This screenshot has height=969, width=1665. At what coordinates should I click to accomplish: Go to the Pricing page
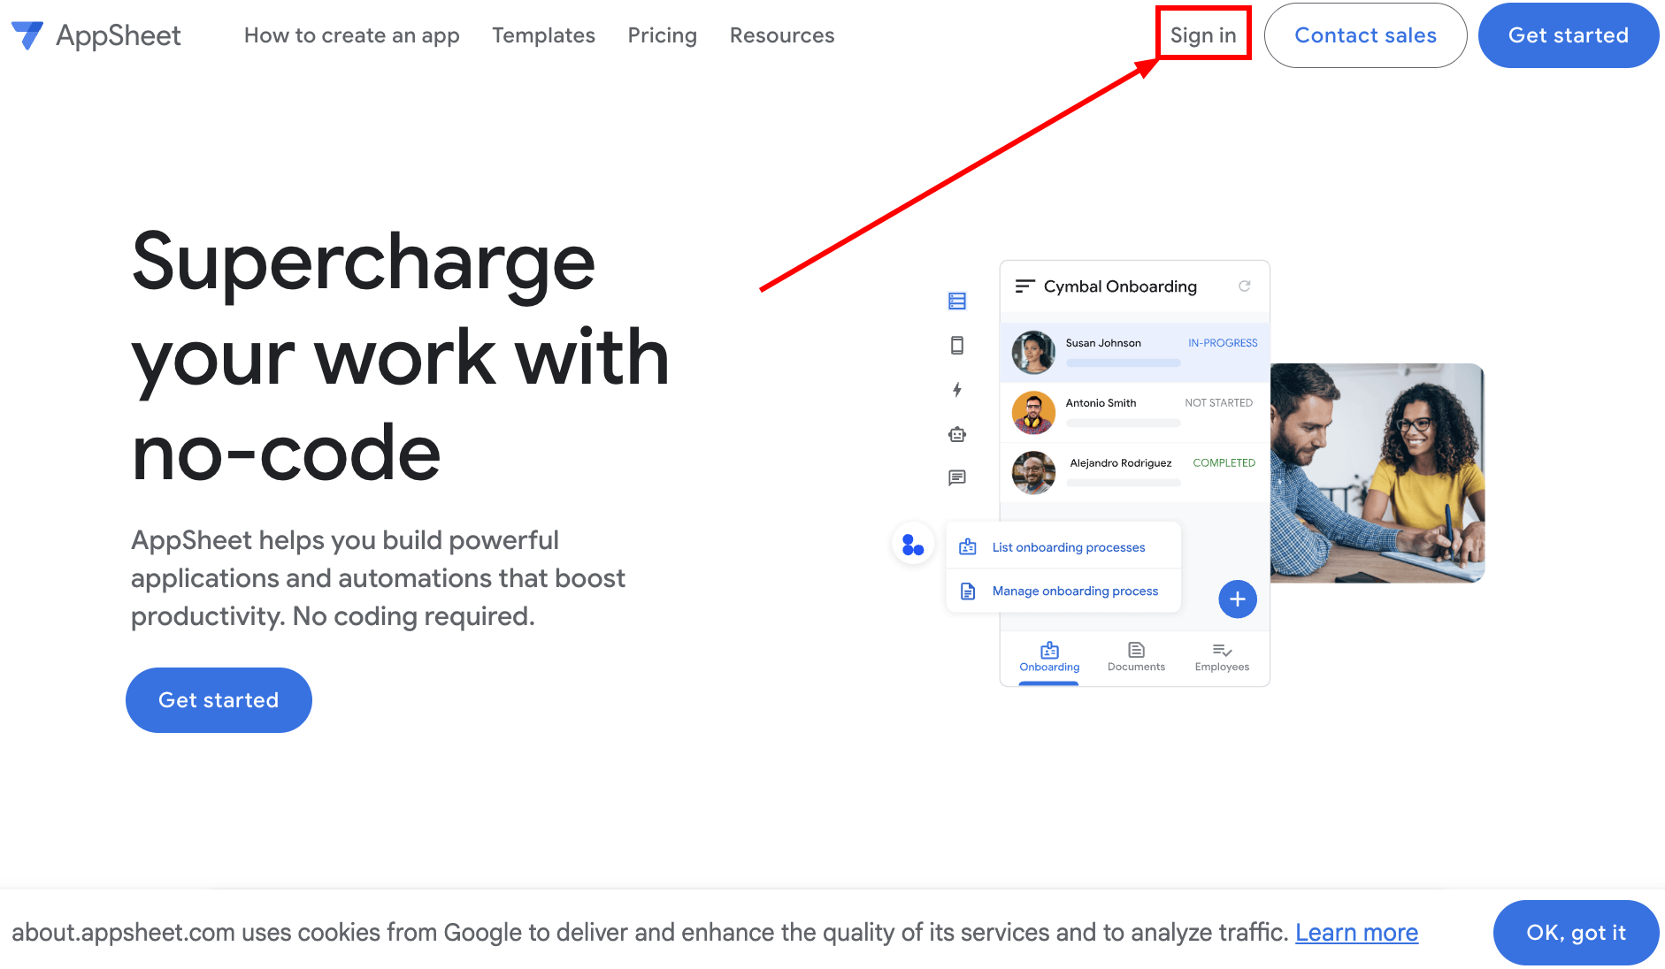pos(663,35)
